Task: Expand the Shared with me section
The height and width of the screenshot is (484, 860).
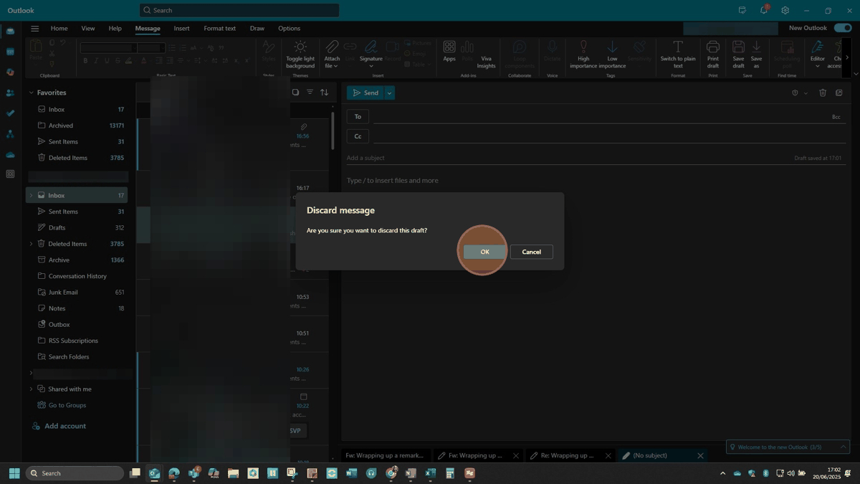Action: tap(31, 389)
